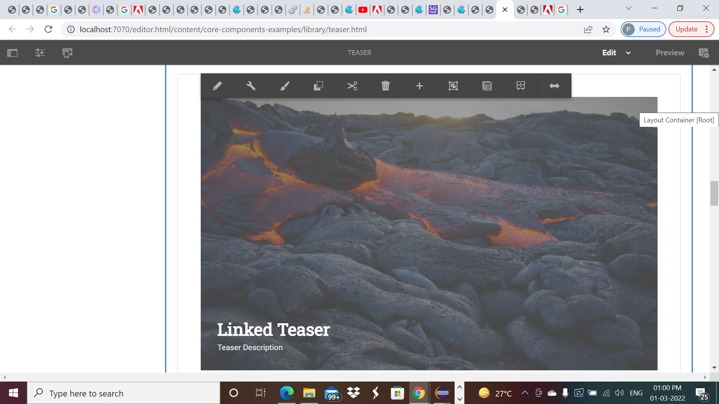Click the pencil Edit icon in component toolbar

217,86
